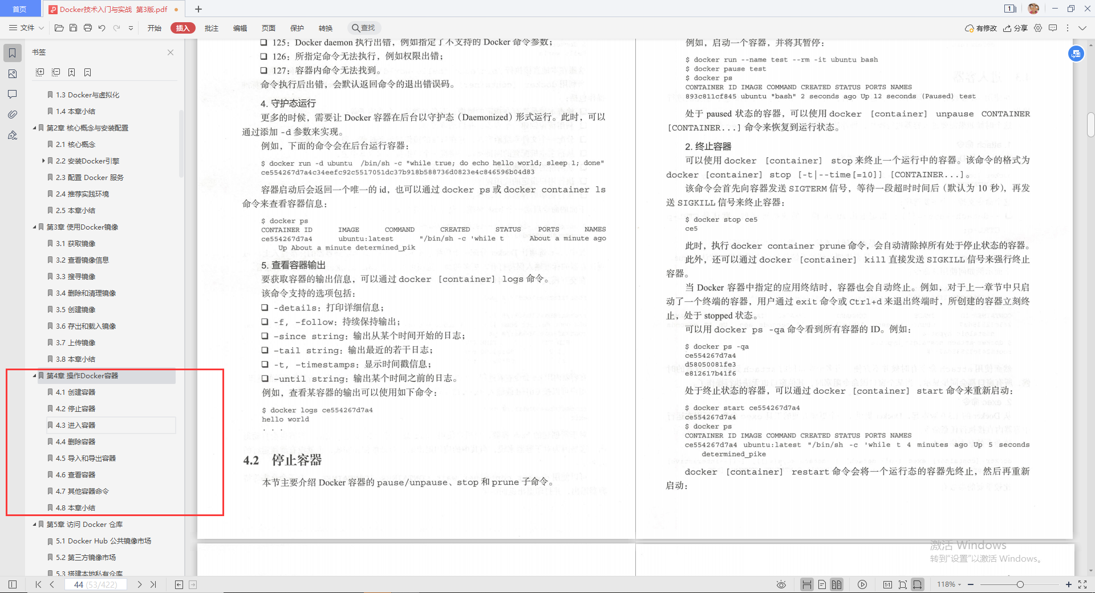Switch to two-page view
The image size is (1095, 593).
click(x=836, y=584)
